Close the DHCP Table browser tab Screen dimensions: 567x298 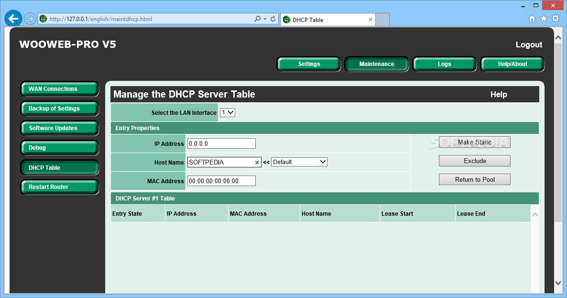point(371,20)
